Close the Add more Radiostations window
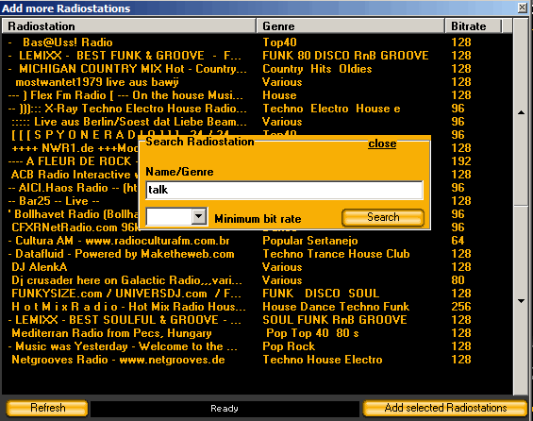The image size is (533, 421). tap(522, 8)
